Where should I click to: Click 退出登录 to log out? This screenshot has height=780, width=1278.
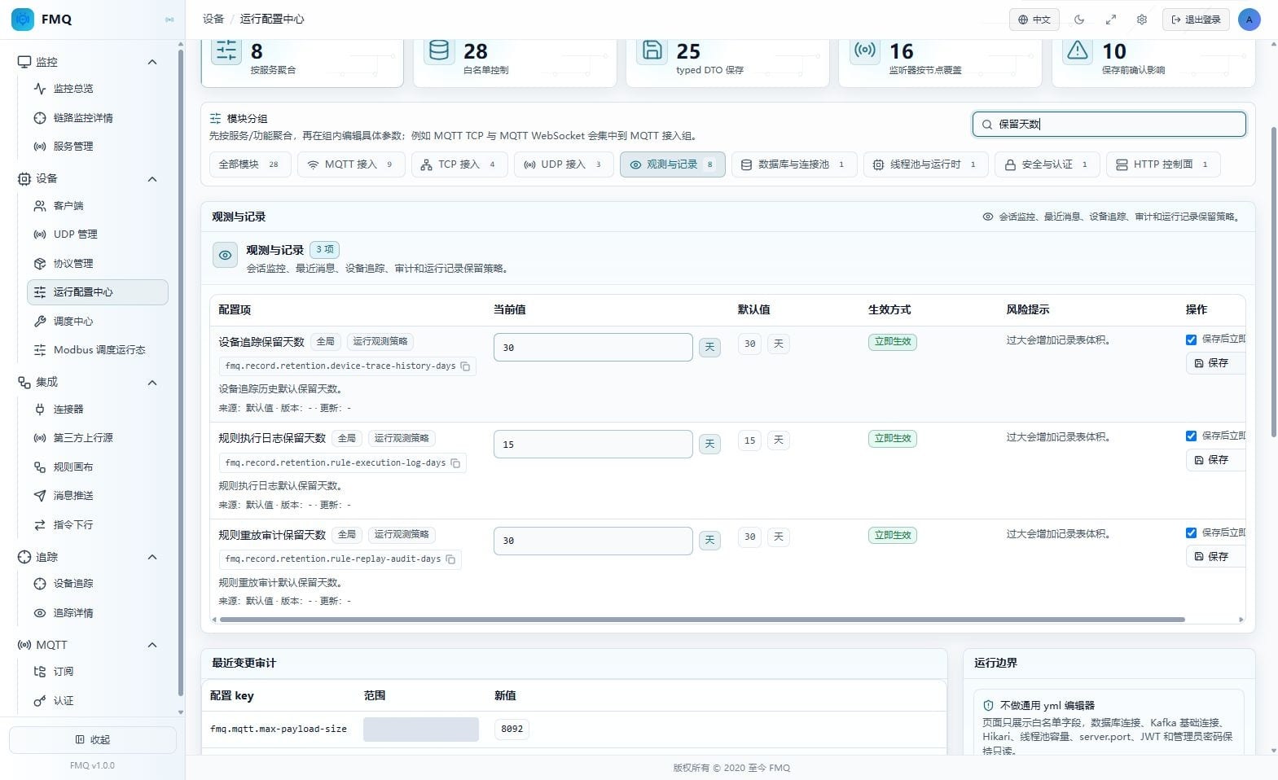(1196, 20)
